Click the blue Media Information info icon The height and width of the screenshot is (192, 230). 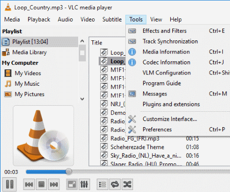(132, 52)
